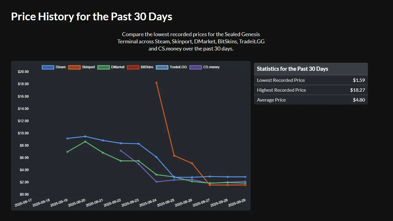Toggle the Skinport series via its legend label
This screenshot has height=221, width=393.
click(88, 67)
